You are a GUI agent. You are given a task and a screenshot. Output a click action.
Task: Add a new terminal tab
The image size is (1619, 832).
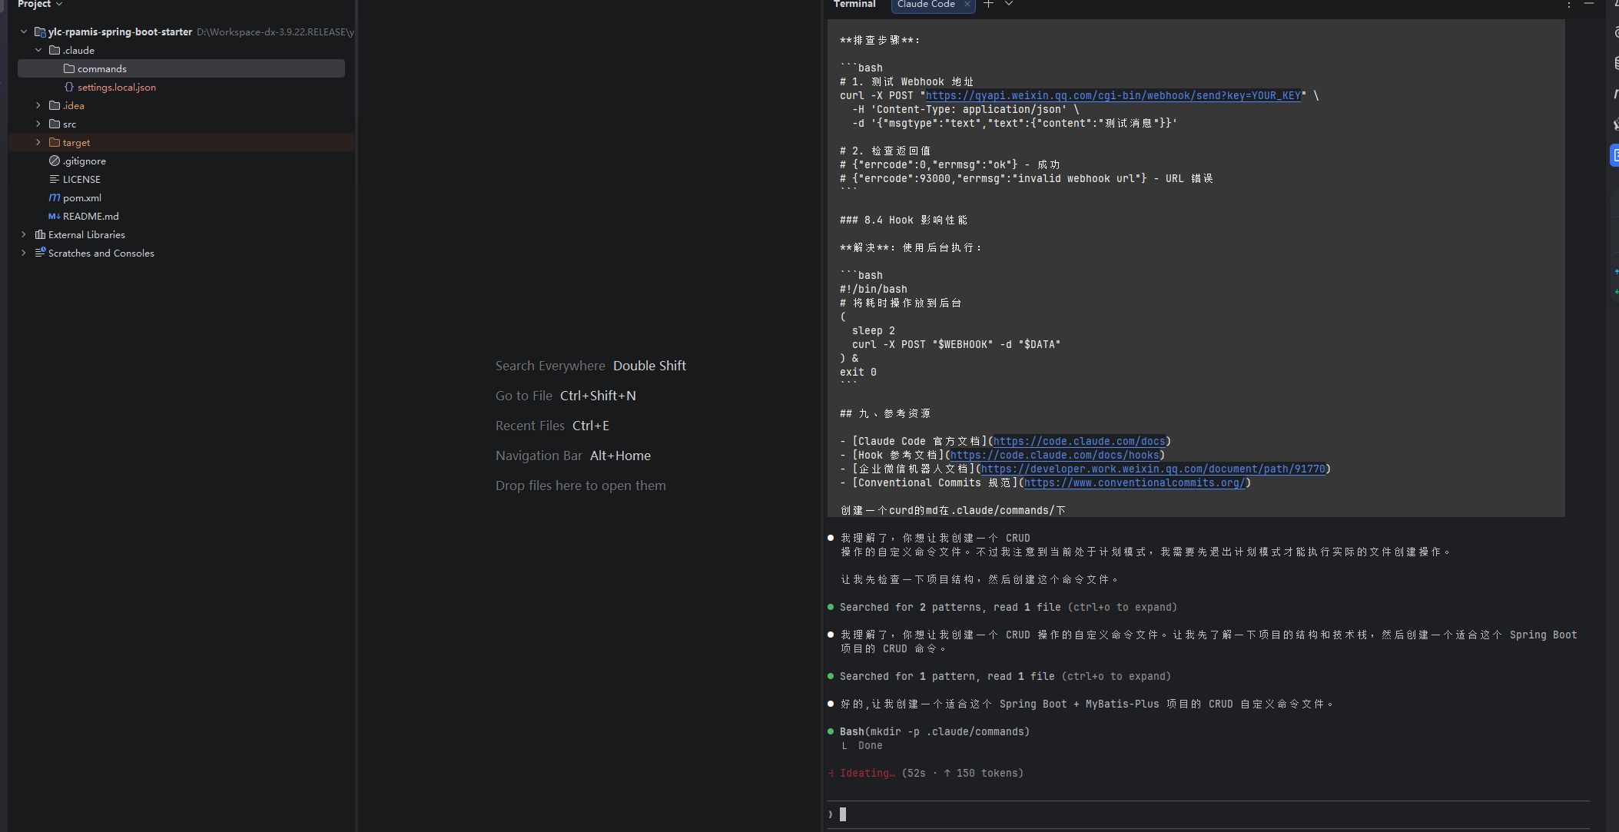coord(989,4)
